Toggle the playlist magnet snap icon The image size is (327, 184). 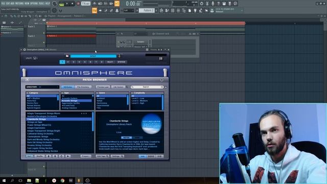pos(6,16)
